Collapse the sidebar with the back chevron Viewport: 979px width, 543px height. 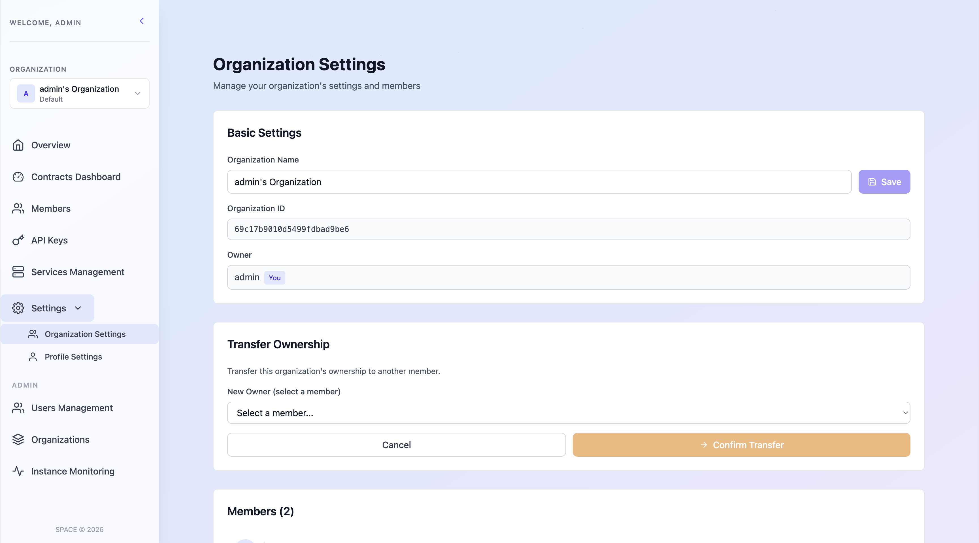pos(142,21)
